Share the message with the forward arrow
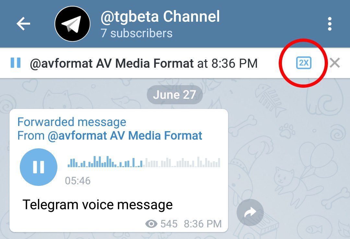 250,212
